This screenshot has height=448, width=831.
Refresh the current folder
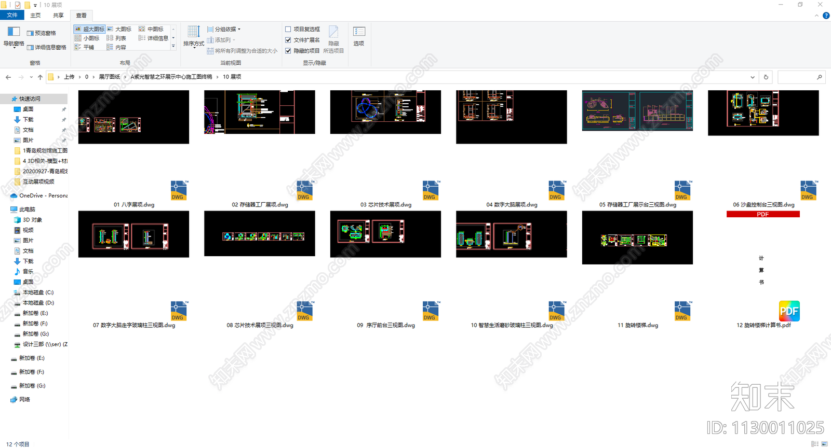pyautogui.click(x=766, y=77)
